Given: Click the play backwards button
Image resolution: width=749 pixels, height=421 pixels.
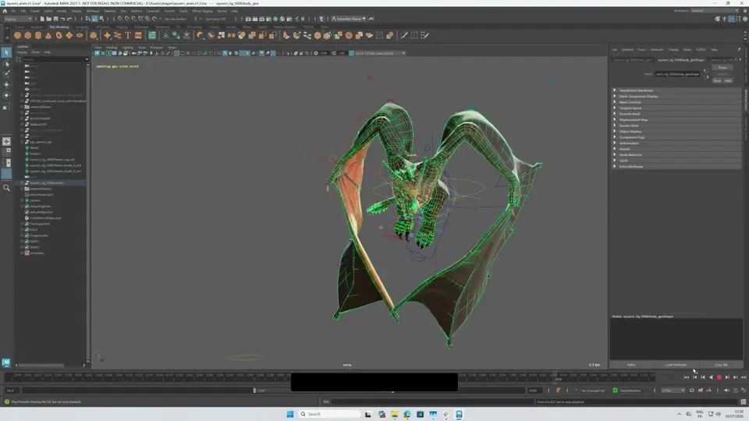Looking at the screenshot, I should coord(711,377).
